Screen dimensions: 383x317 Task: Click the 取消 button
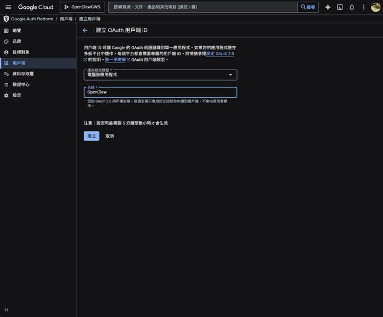[x=110, y=136]
